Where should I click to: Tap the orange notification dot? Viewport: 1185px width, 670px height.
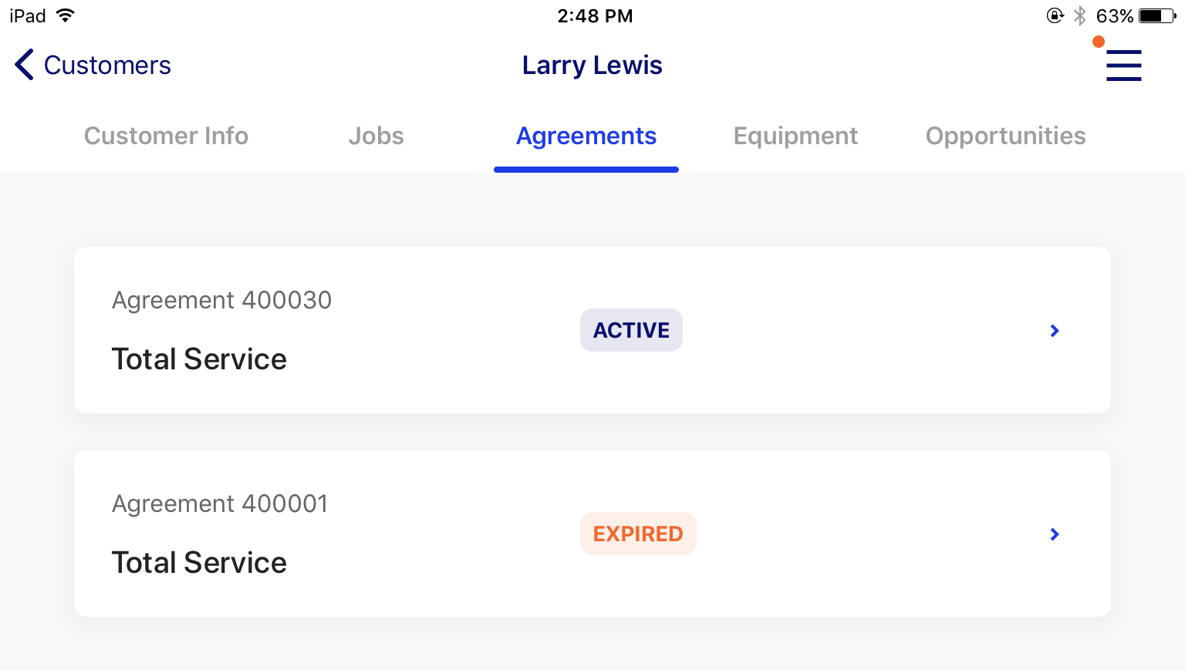[x=1099, y=42]
